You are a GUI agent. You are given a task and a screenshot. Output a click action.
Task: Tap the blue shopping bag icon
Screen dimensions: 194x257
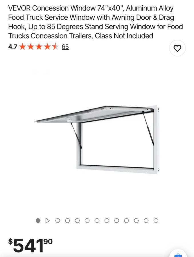(x=178, y=254)
